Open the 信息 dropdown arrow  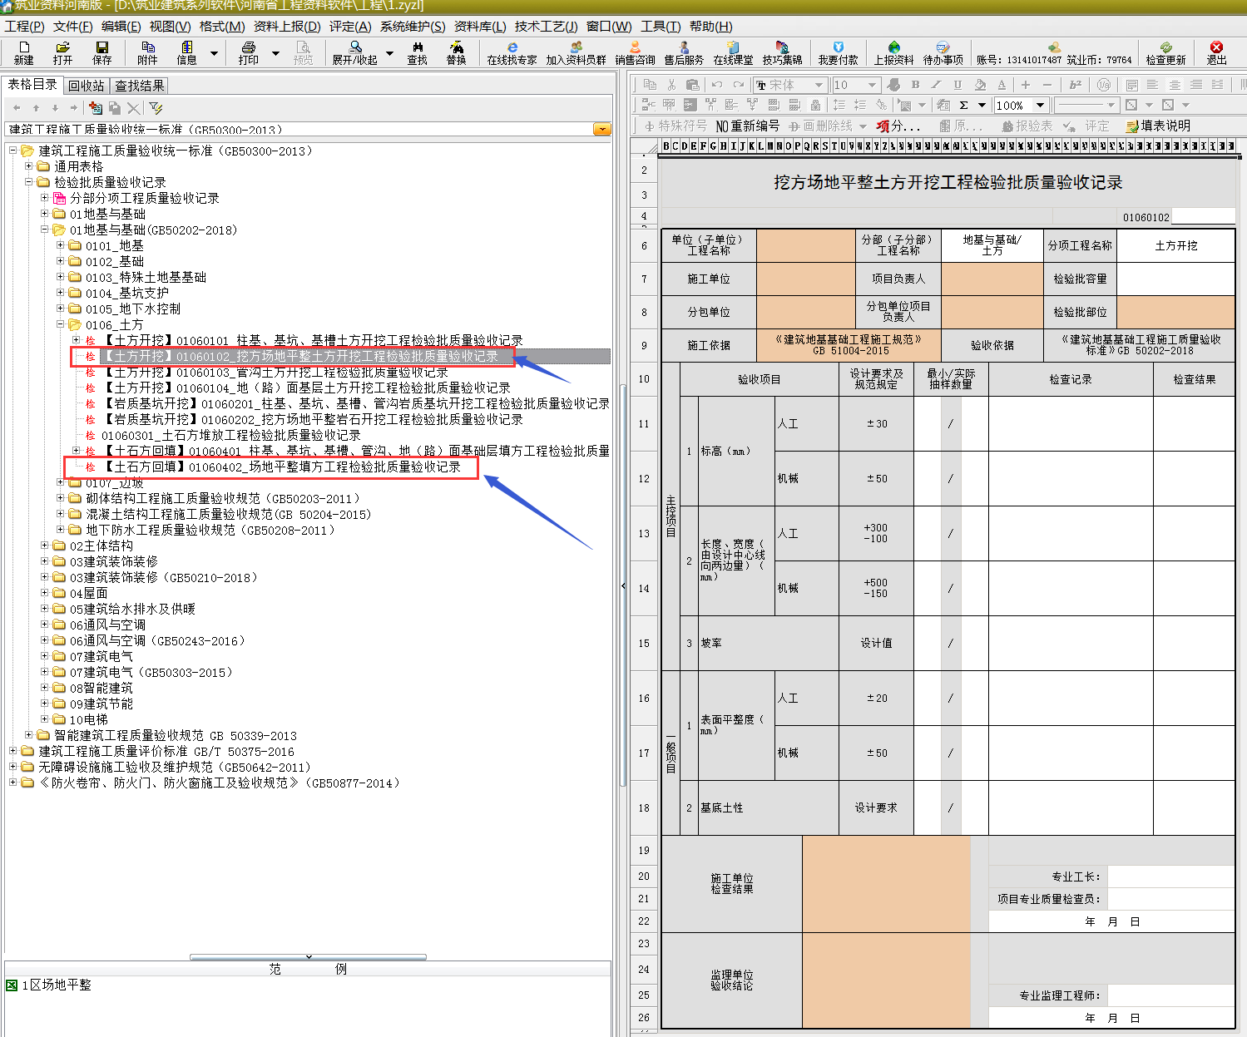(x=214, y=53)
